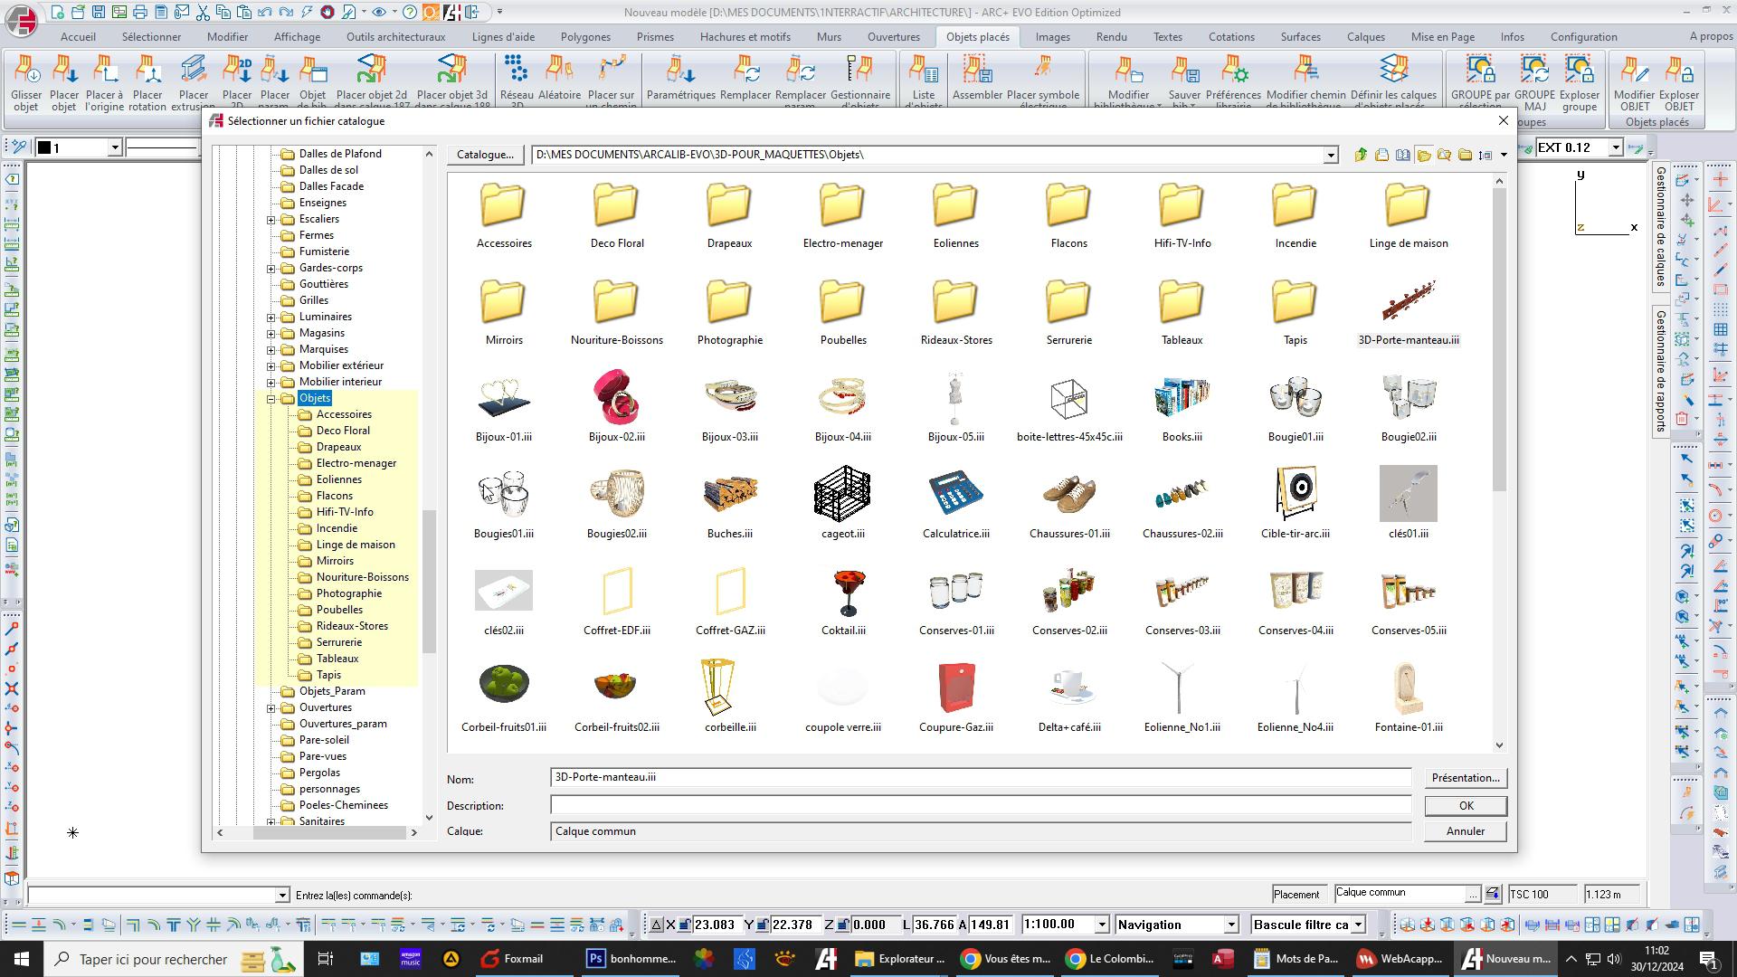
Task: Switch to the Murs ribbon tab
Action: (x=828, y=37)
